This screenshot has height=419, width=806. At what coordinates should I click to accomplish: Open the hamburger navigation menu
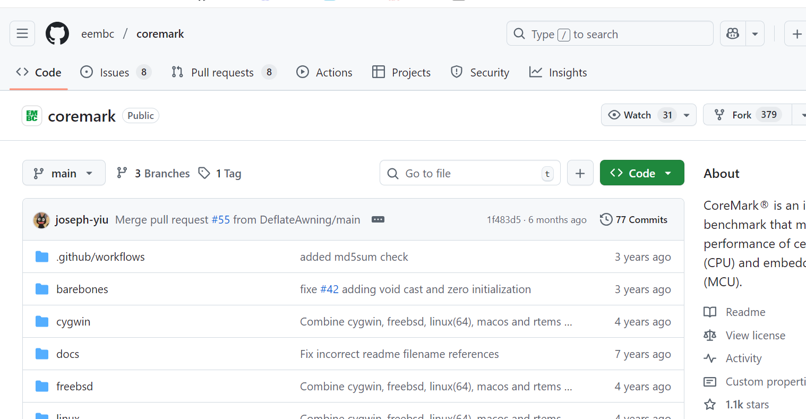pos(22,34)
